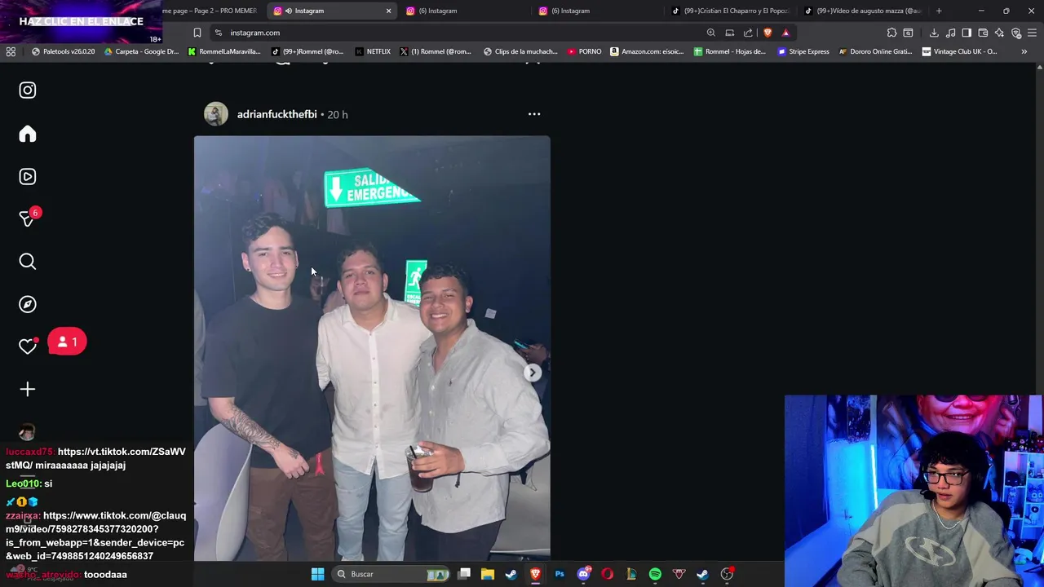Open Dororo Online Grati... bookmark
The image size is (1044, 587).
pyautogui.click(x=876, y=51)
